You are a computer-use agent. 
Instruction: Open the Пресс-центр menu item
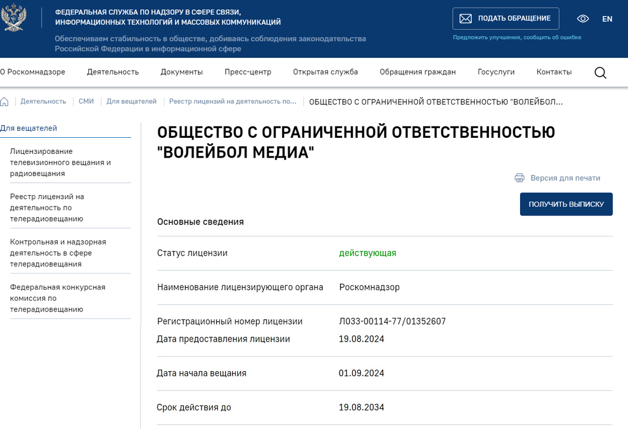pos(248,72)
